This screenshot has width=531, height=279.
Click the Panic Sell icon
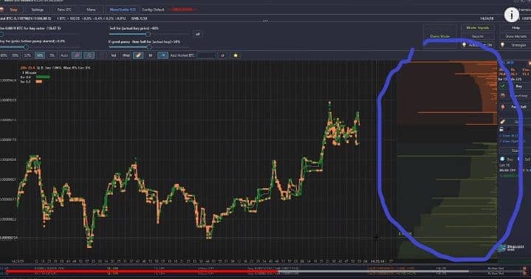click(x=502, y=107)
